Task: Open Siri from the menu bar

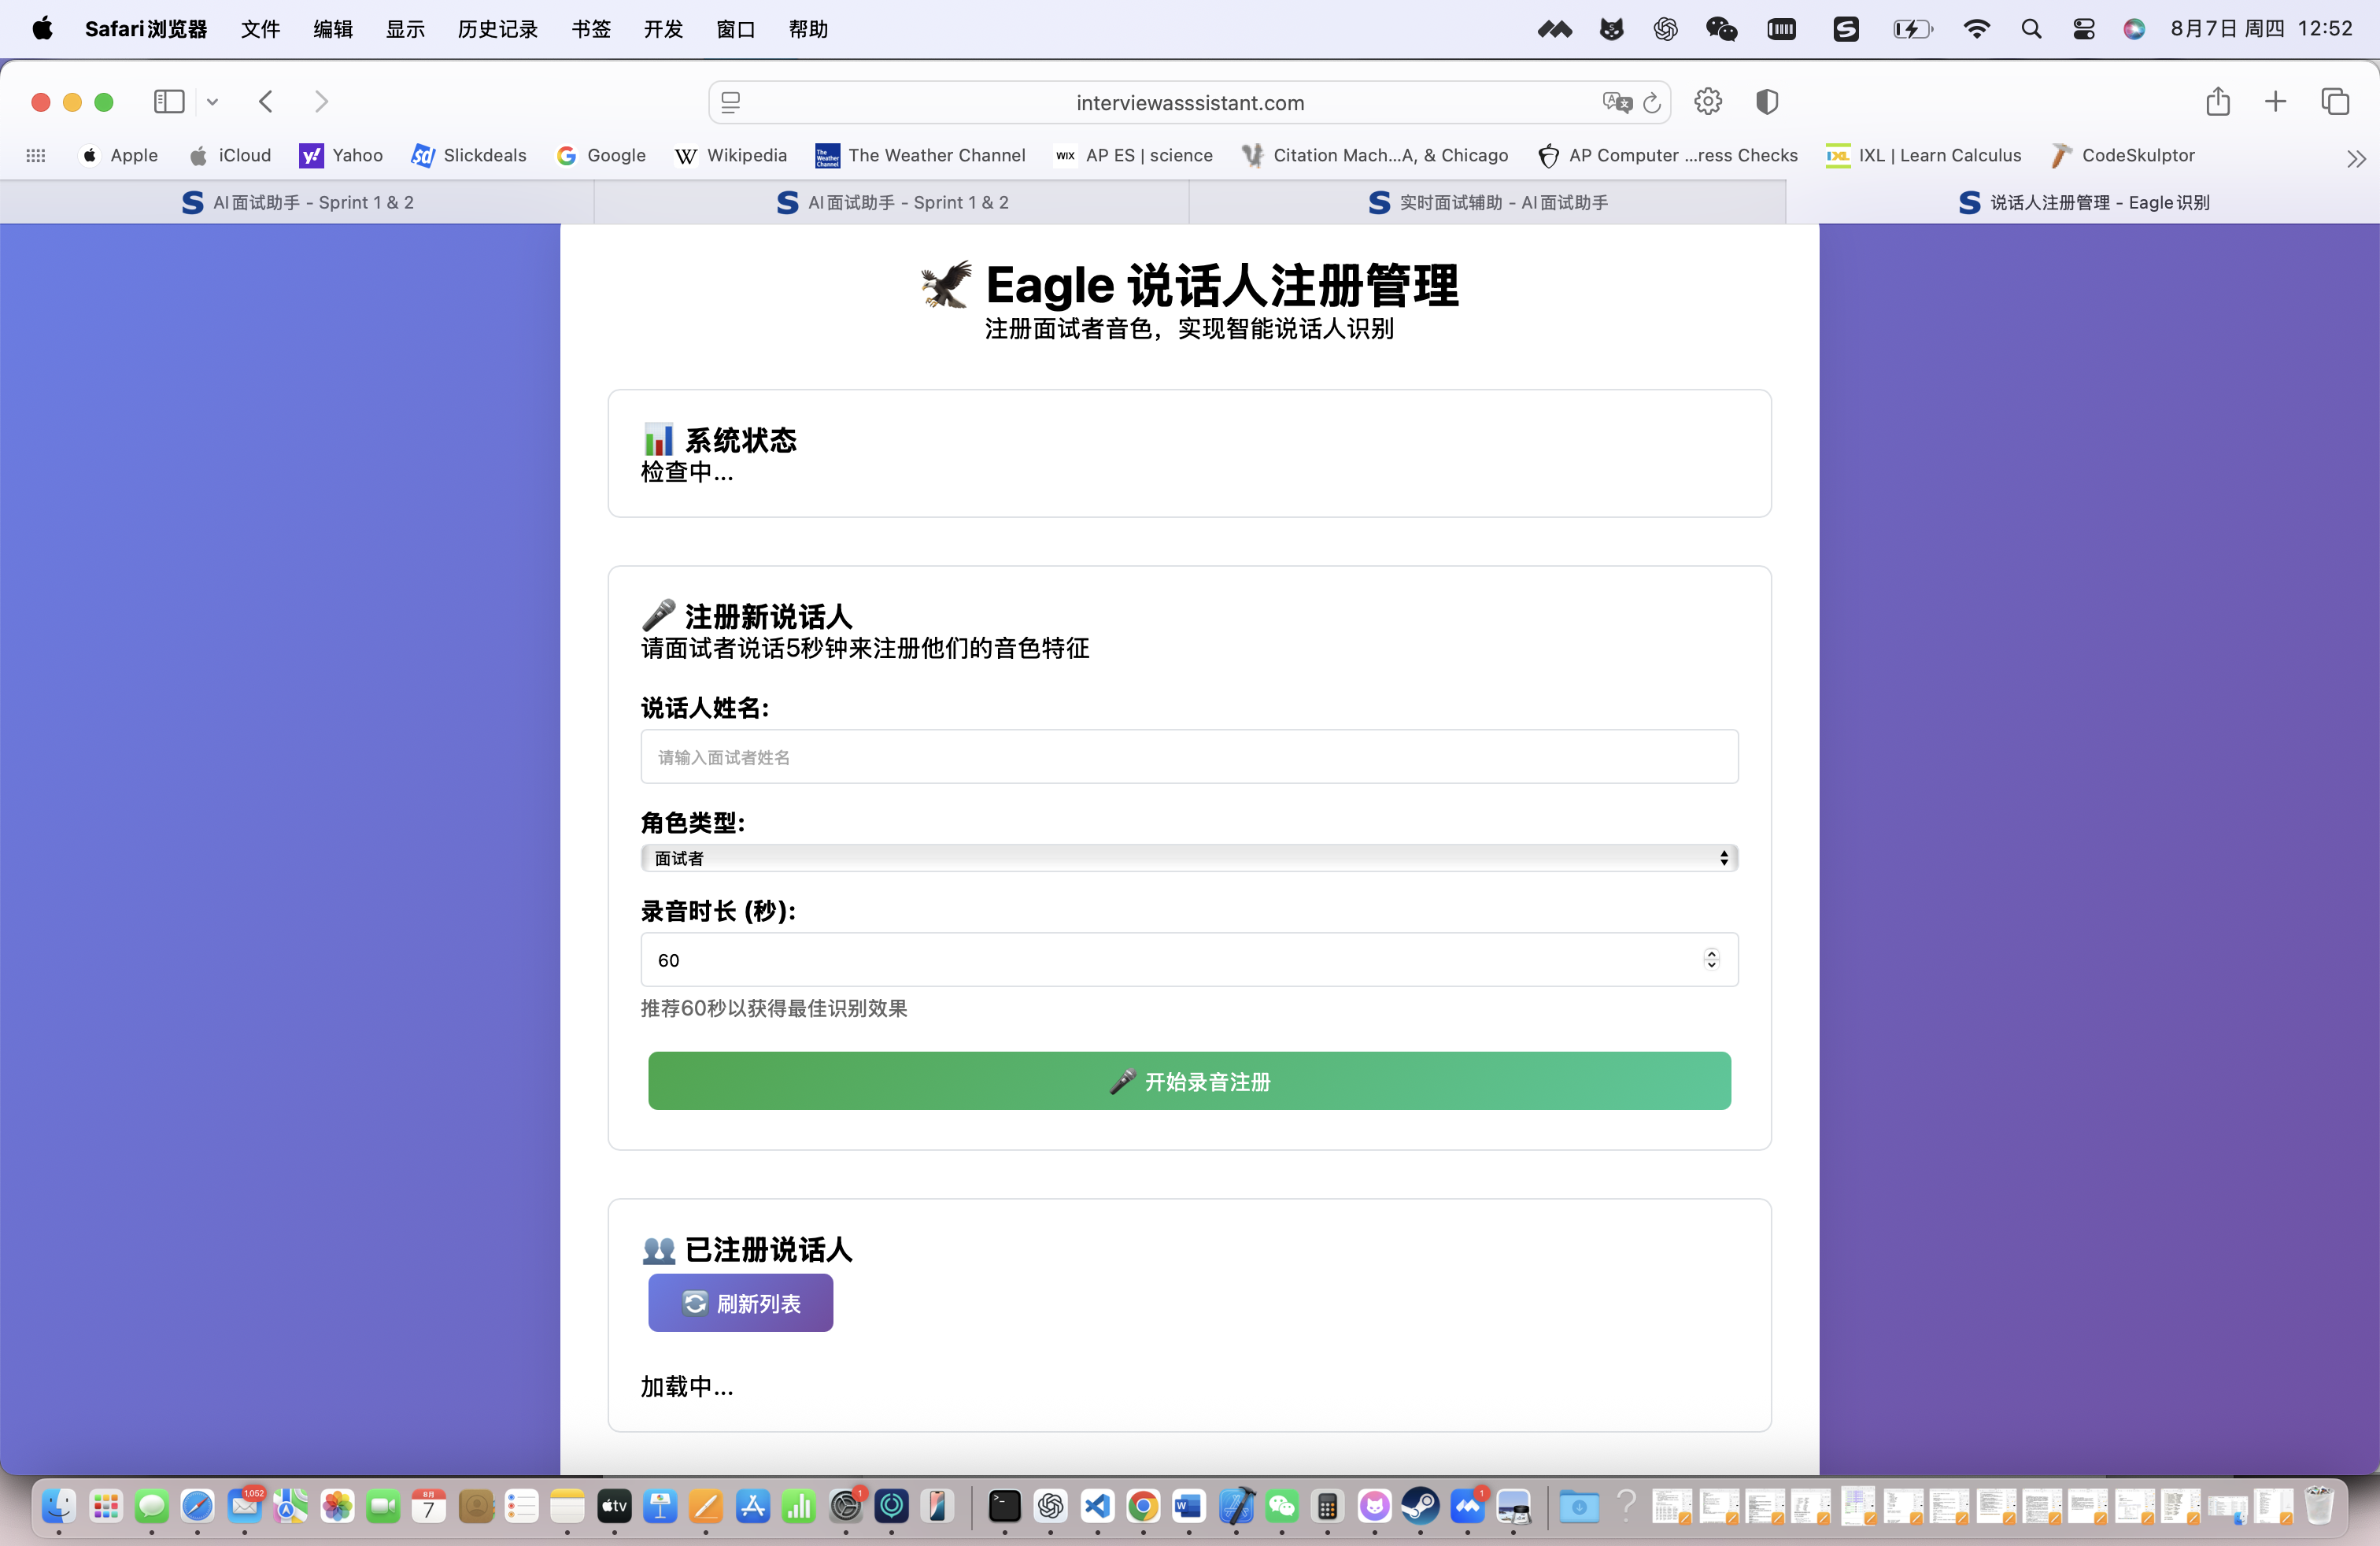Action: click(2134, 29)
